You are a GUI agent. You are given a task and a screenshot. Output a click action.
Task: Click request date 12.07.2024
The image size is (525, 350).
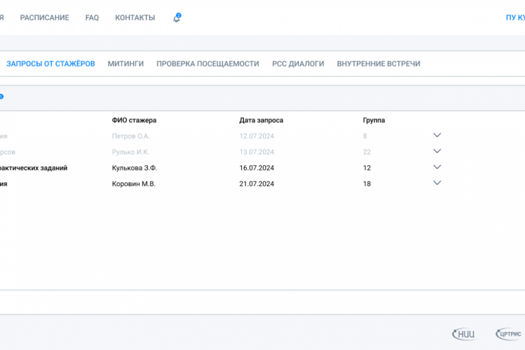257,136
